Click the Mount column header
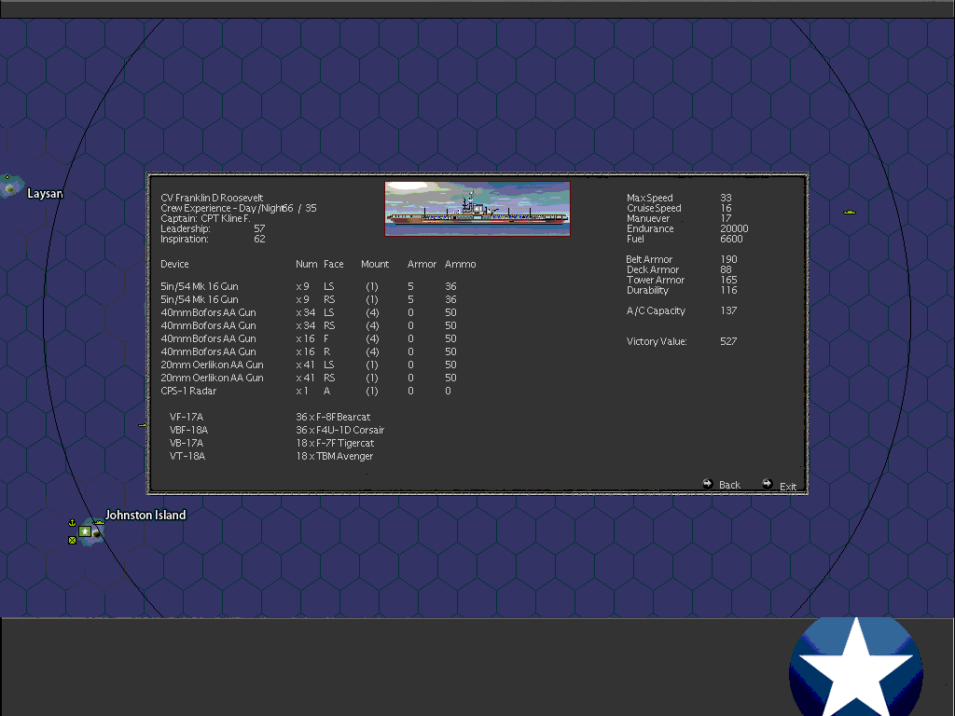 pos(375,264)
